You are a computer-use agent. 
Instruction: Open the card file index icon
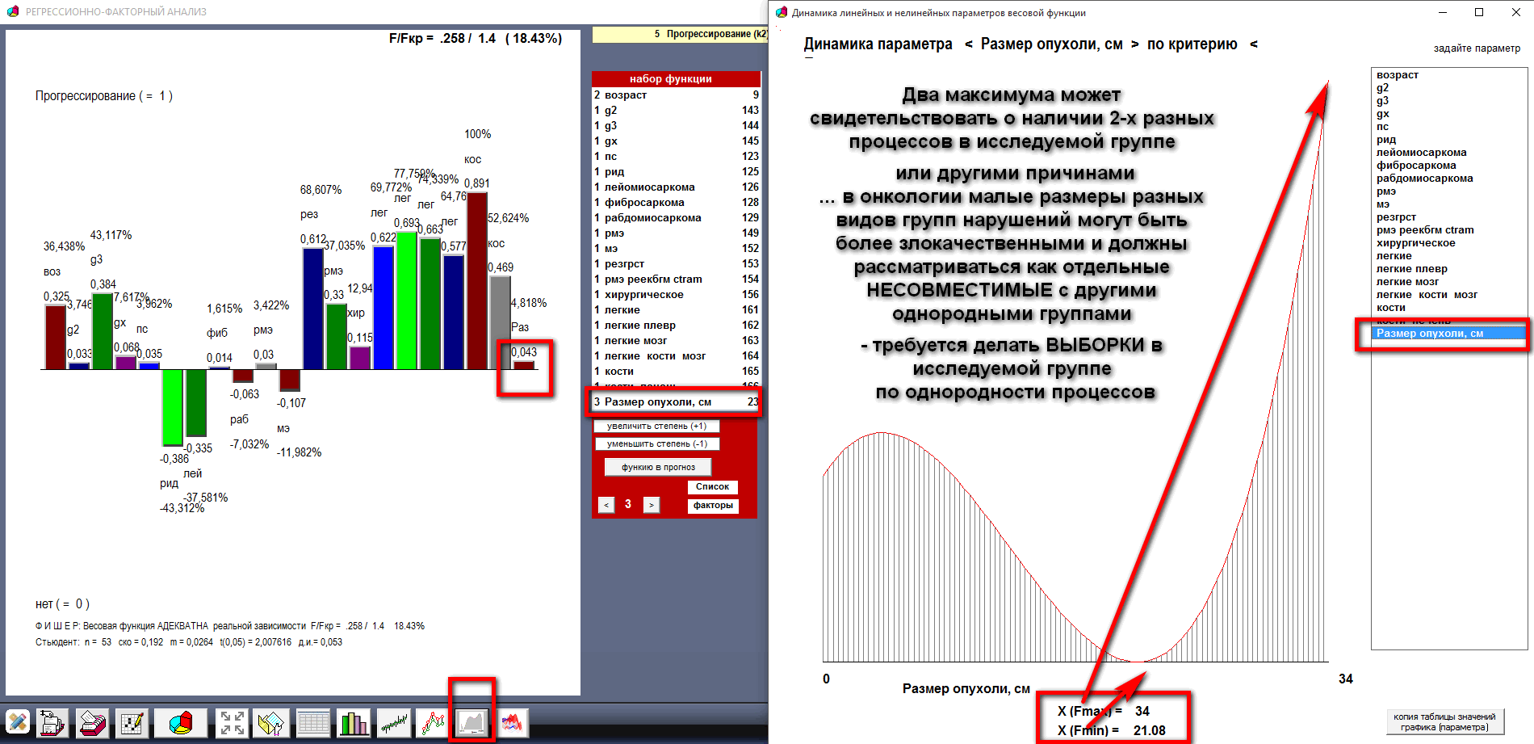[x=92, y=722]
